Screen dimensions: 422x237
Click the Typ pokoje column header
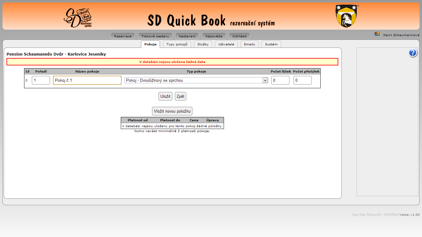click(x=196, y=71)
